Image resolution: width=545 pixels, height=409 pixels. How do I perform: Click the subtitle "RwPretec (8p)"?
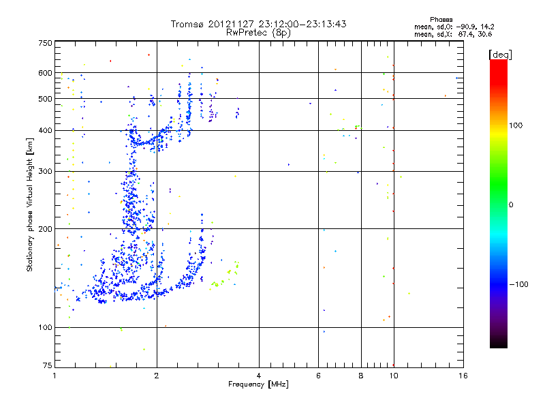258,33
